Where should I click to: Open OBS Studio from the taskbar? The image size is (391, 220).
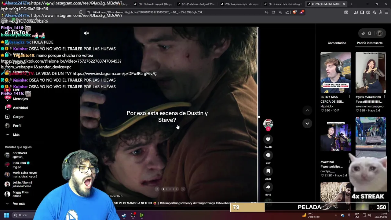coord(133,215)
